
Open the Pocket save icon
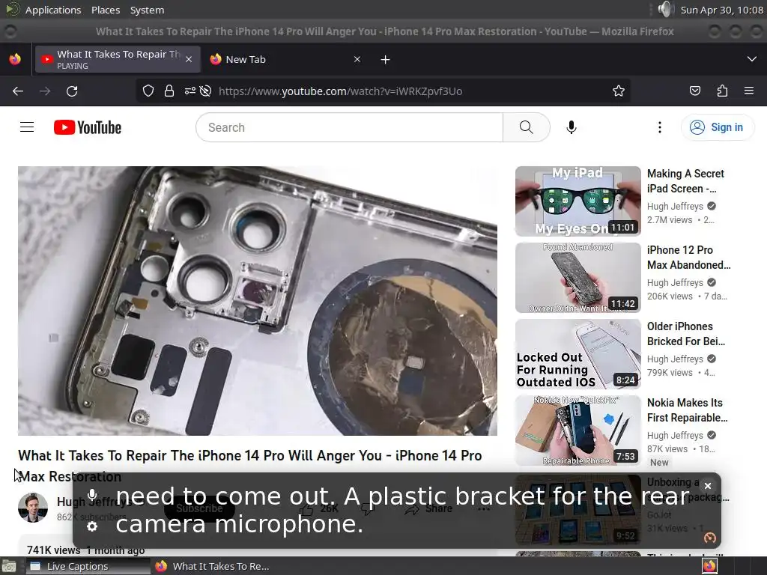(x=695, y=91)
